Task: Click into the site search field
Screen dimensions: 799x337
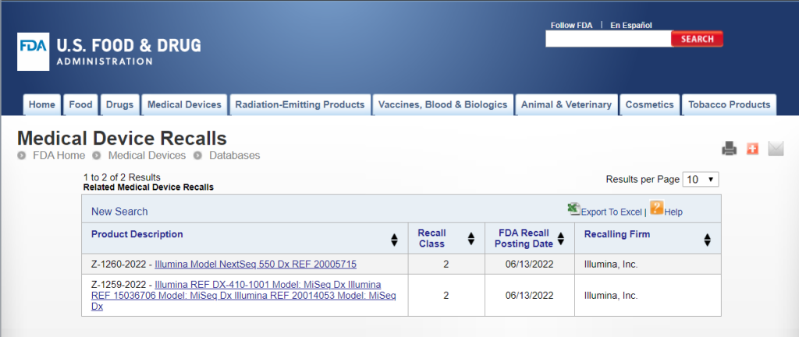Action: click(608, 39)
